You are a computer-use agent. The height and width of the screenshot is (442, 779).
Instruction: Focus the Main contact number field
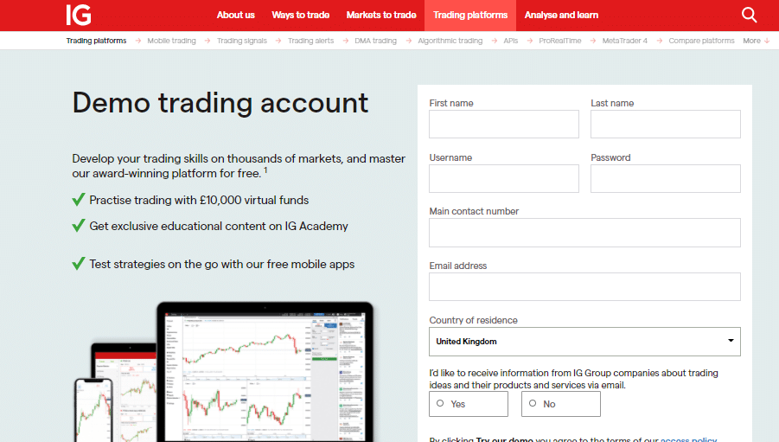pos(584,233)
